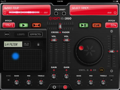Tap the Wi-Fi status icon
Screen dimensions: 120x90
click(5, 1)
